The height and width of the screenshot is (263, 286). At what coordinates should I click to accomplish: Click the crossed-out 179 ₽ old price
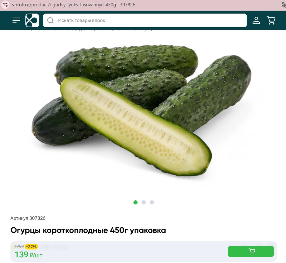tap(19, 247)
